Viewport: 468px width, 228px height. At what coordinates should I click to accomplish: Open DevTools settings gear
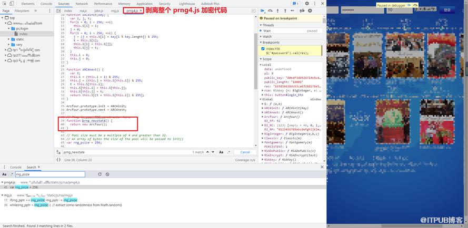[x=307, y=4]
